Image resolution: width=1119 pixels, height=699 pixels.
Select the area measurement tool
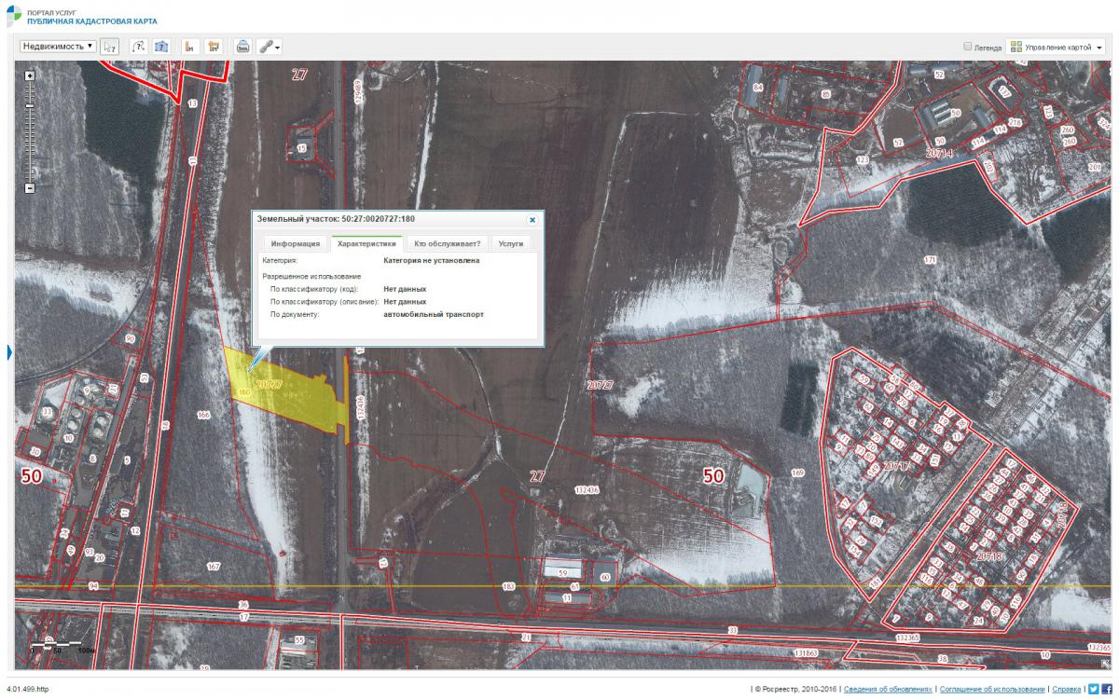(214, 47)
